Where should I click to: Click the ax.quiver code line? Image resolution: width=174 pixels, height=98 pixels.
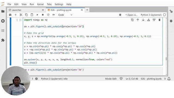(68, 59)
